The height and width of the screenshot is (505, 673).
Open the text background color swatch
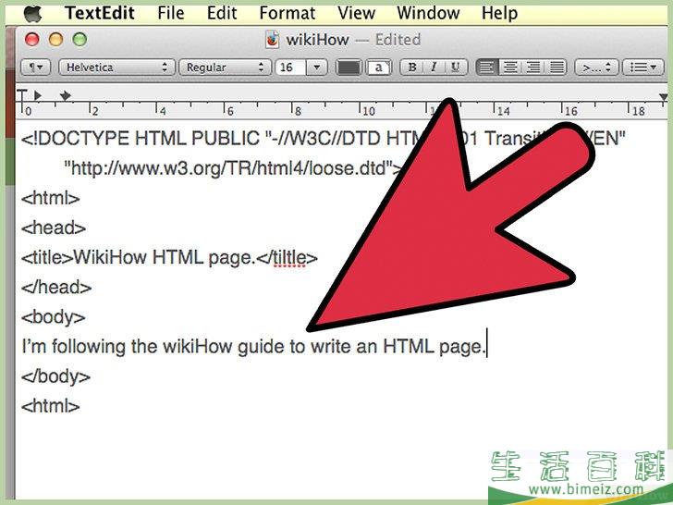click(379, 68)
